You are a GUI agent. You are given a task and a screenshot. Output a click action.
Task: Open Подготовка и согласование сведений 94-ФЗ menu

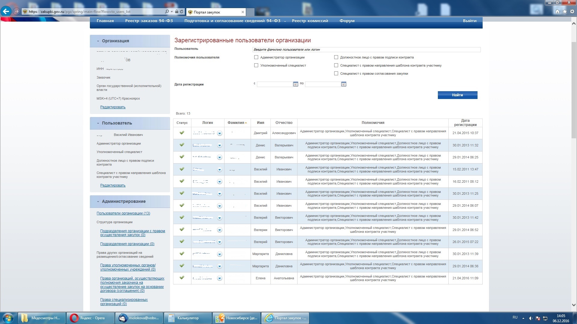(x=232, y=21)
